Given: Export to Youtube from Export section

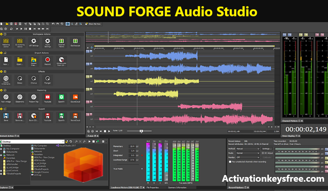Looking at the screenshot, I should (47, 117).
